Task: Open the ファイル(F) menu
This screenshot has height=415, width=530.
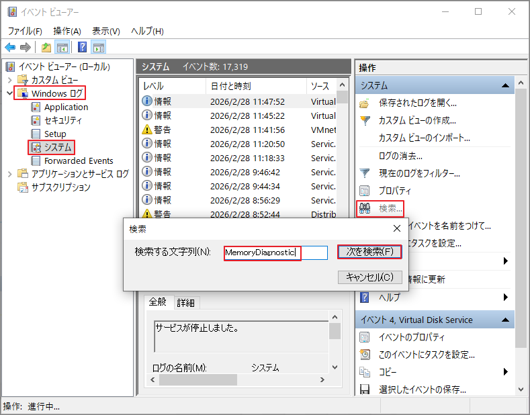Action: 25,32
